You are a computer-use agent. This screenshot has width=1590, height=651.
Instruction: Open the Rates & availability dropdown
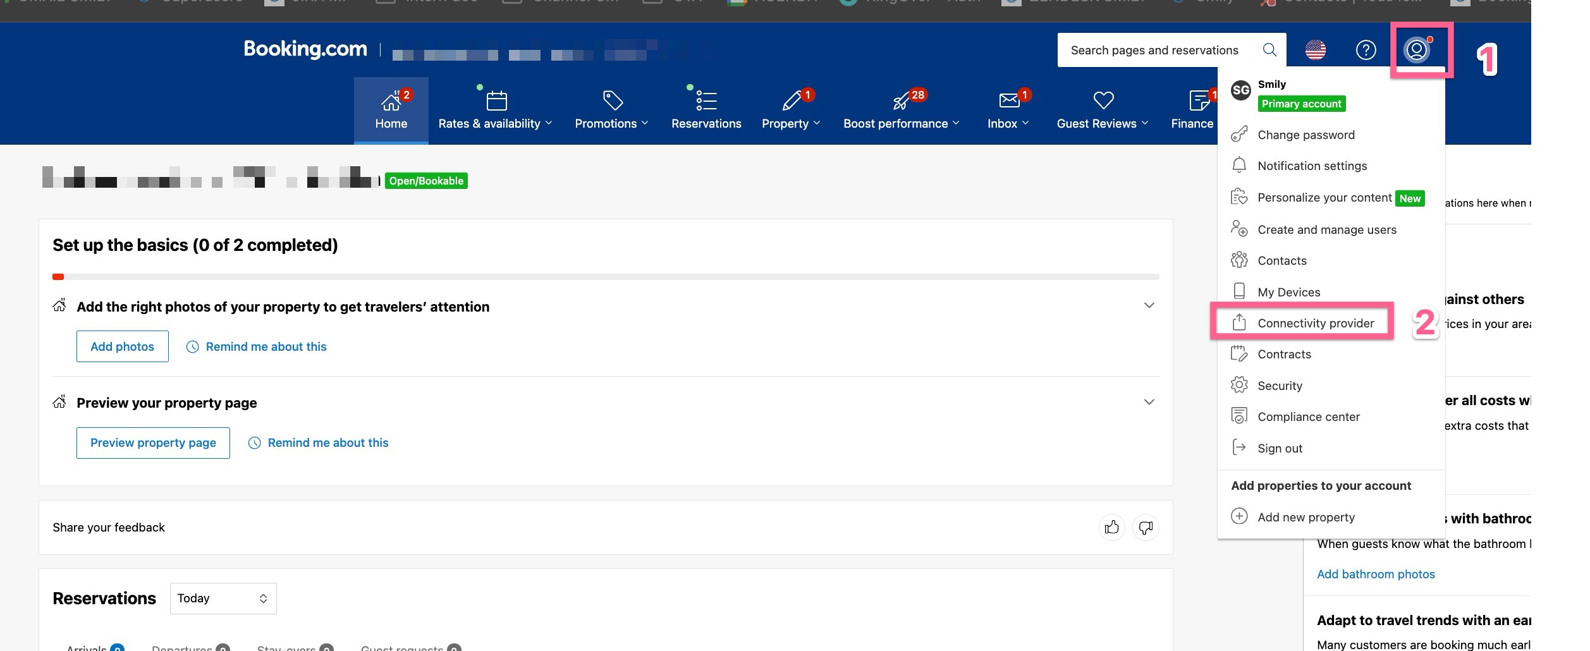point(495,123)
